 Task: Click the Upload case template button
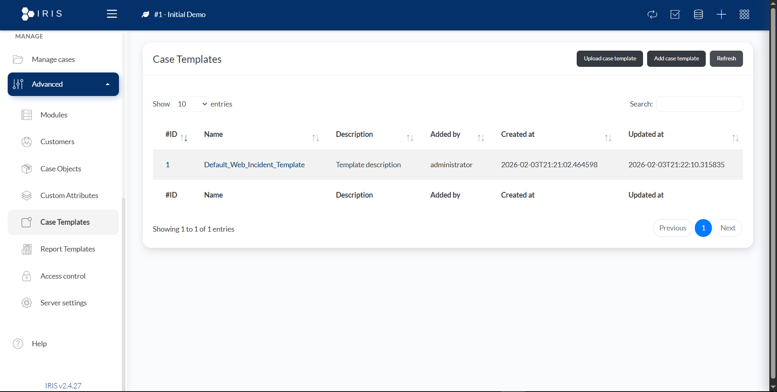[x=609, y=59]
